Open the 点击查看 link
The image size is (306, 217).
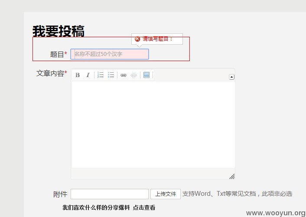[144, 207]
